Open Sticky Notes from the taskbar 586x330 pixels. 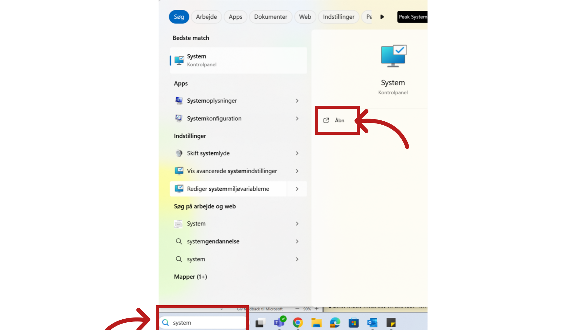[391, 323]
